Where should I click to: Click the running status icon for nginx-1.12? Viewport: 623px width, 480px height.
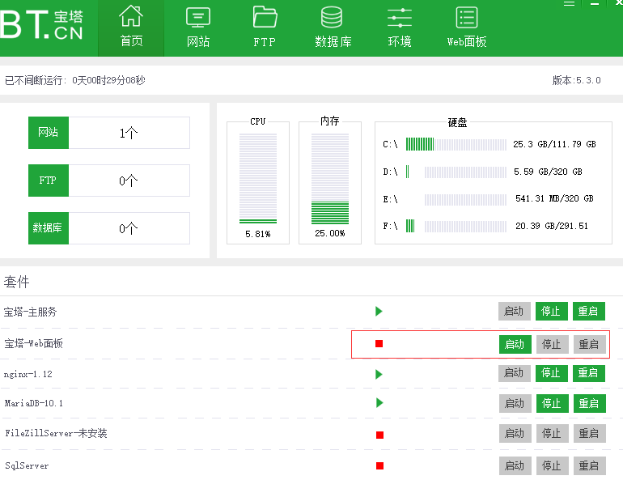click(379, 374)
